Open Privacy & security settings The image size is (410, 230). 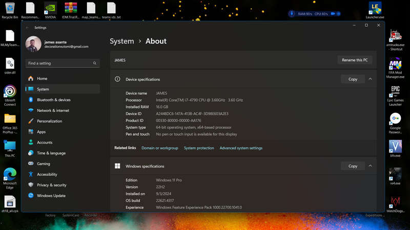(x=63, y=185)
